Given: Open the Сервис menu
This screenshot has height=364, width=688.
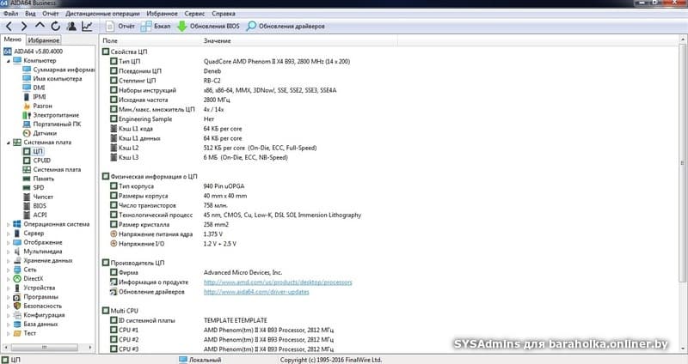Looking at the screenshot, I should [194, 14].
